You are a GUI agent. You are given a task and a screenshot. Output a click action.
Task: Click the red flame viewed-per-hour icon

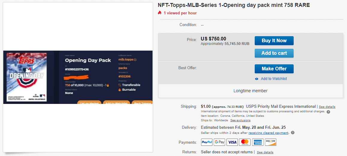click(x=160, y=13)
